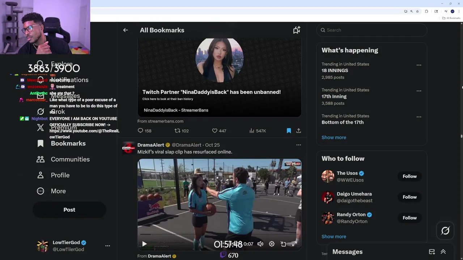Click the From DramaAlert source link
Image resolution: width=463 pixels, height=260 pixels.
[157, 256]
